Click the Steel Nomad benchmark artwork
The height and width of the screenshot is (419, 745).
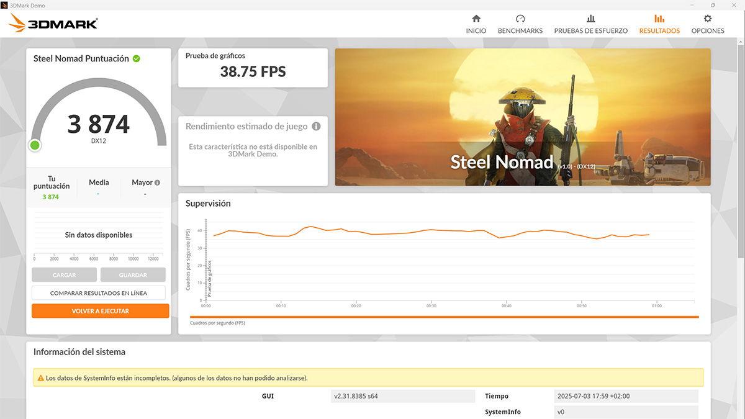(x=523, y=117)
